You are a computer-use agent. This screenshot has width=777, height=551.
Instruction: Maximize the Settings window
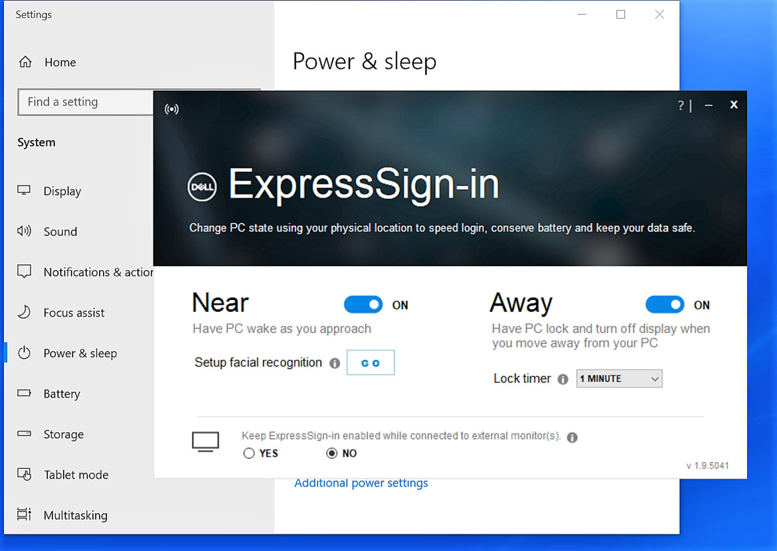[x=620, y=15]
